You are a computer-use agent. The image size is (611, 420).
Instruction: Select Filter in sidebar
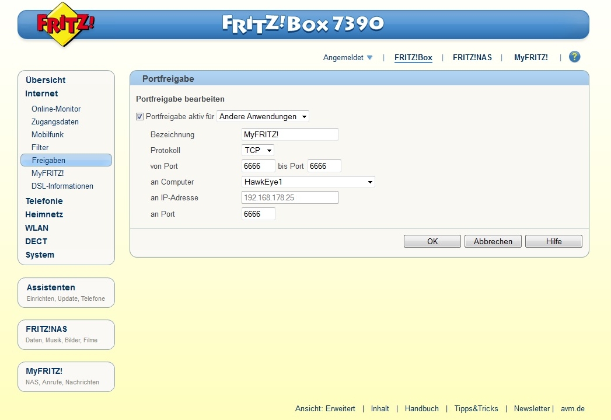pyautogui.click(x=40, y=147)
